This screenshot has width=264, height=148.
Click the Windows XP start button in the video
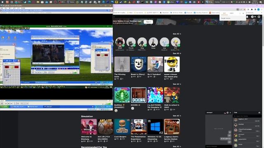pos(5,106)
